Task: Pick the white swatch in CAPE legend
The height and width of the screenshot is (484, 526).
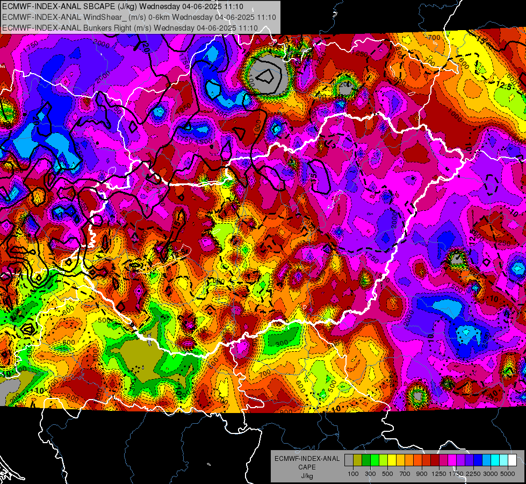Action: coord(513,460)
